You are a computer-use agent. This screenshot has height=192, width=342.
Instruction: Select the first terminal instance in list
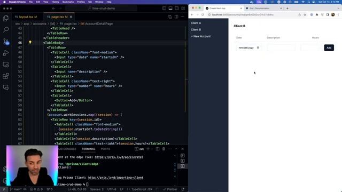pyautogui.click(x=183, y=155)
